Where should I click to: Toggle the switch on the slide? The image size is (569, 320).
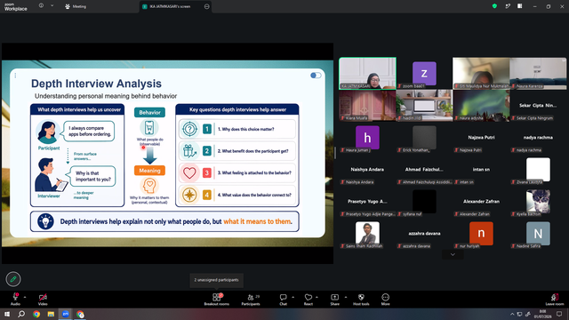(316, 76)
